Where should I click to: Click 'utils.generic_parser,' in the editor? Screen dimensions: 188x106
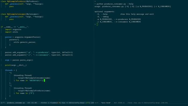pyautogui.click(x=25, y=42)
